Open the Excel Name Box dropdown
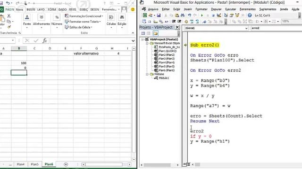 click(13, 40)
